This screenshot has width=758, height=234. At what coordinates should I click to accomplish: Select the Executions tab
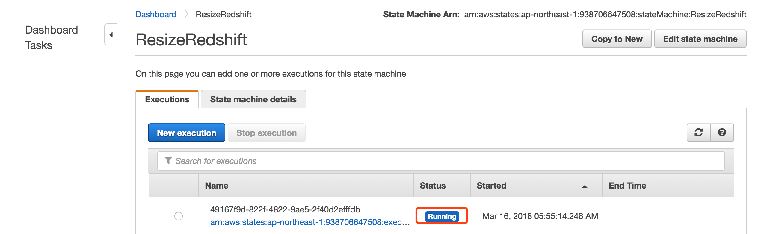[167, 99]
